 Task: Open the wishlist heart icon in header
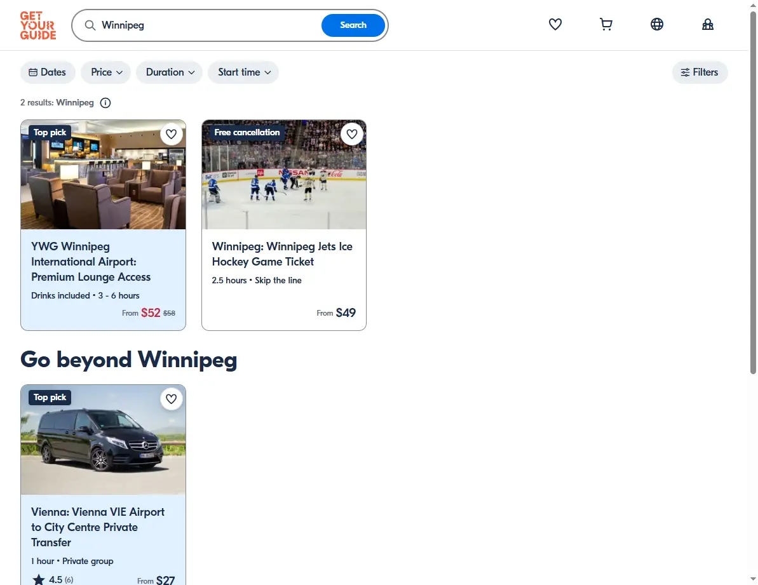pyautogui.click(x=555, y=24)
